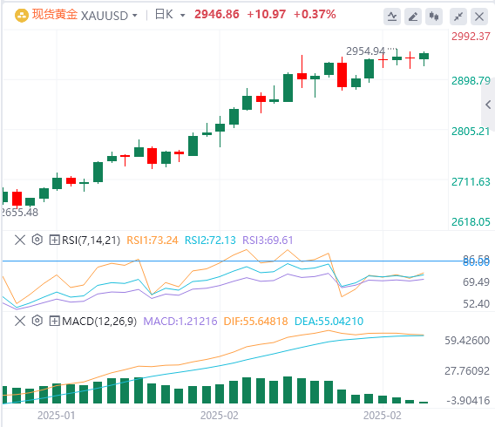Click the +0.37% percent change
495x427 pixels.
pos(315,14)
